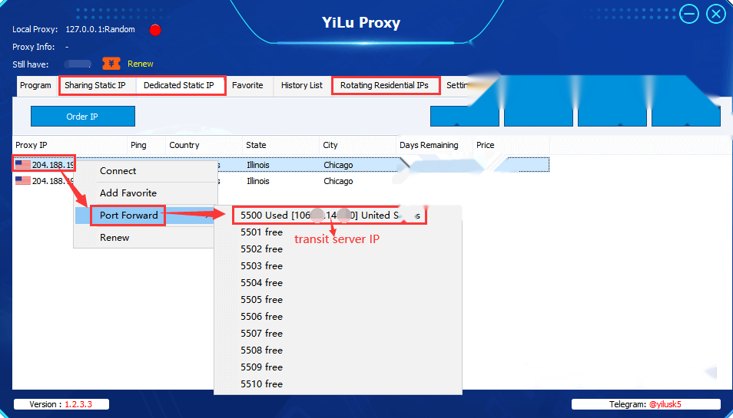Click the Order IP button
The height and width of the screenshot is (418, 733).
coord(83,116)
